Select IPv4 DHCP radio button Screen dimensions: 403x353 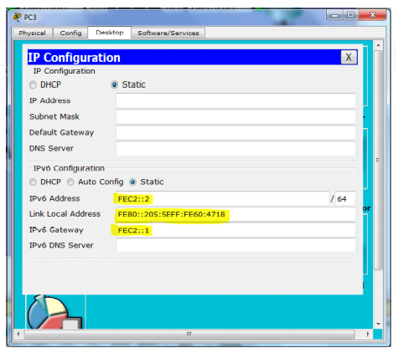click(x=33, y=84)
